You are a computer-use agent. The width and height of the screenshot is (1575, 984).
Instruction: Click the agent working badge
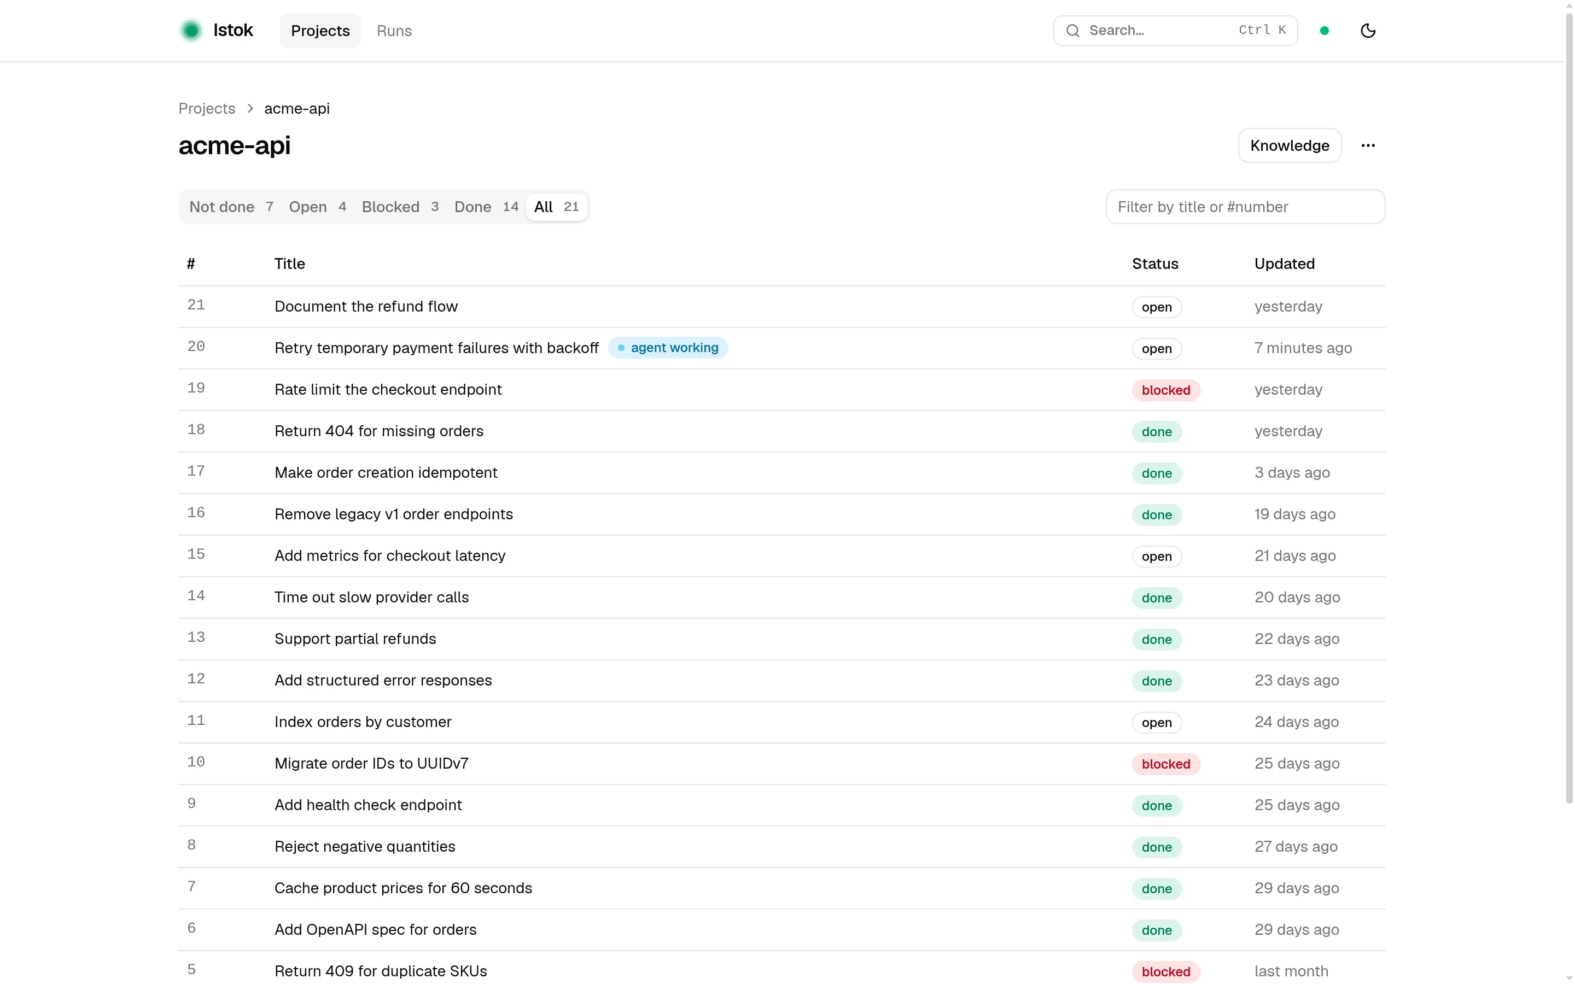pyautogui.click(x=668, y=348)
